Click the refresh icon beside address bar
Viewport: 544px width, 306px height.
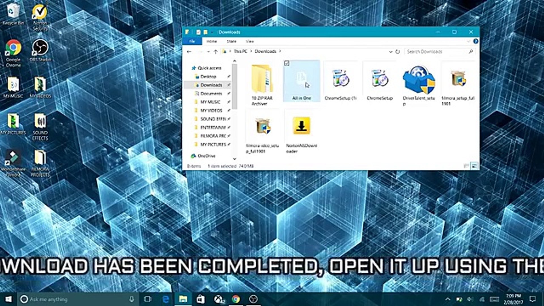pos(398,52)
